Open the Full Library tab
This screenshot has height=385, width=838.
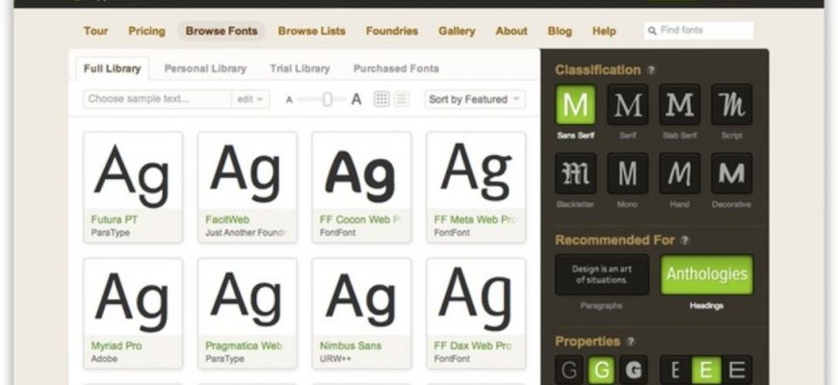click(113, 69)
